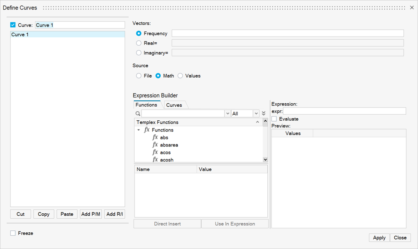This screenshot has height=249, width=418.
Task: Click the fx icon beside acosh
Action: [x=155, y=160]
